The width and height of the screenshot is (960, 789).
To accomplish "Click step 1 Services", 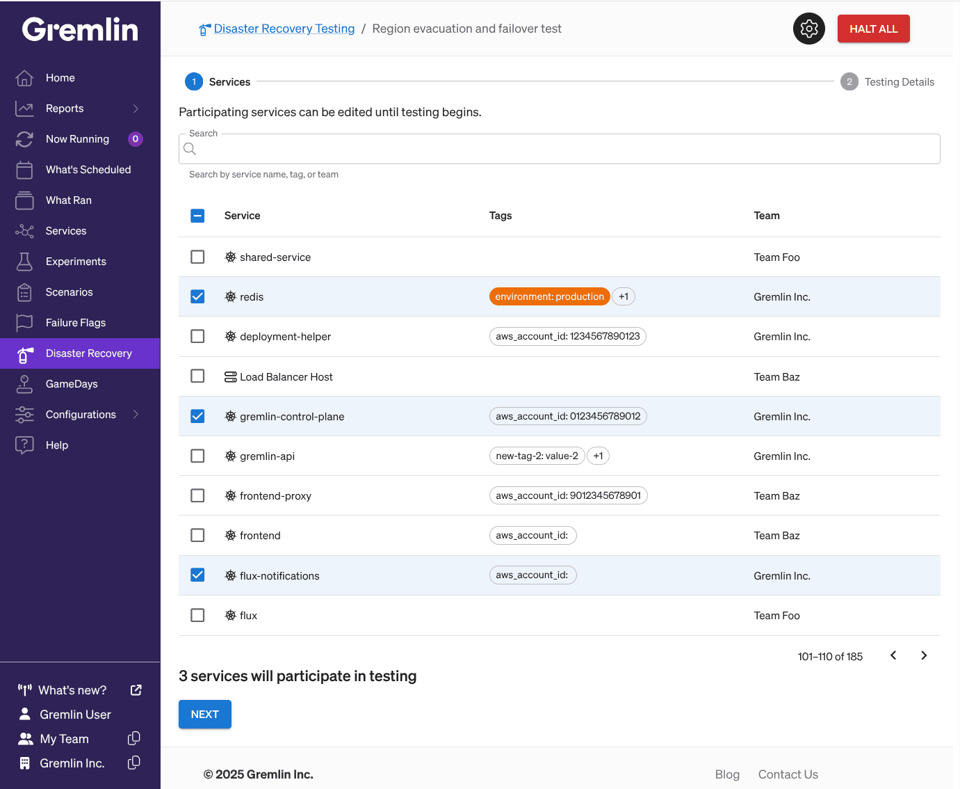I will pos(218,82).
